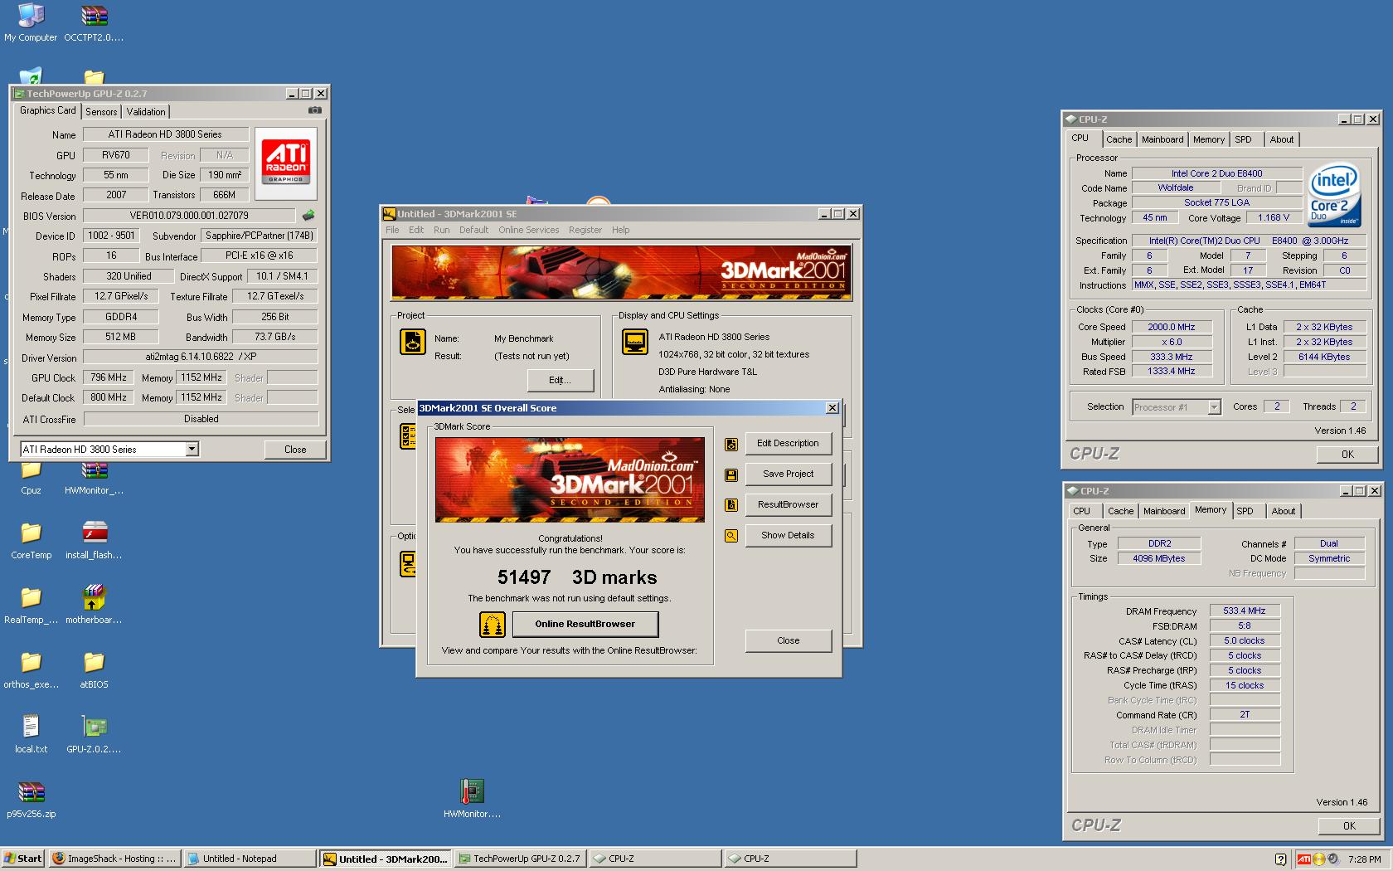1393x871 pixels.
Task: Open the Processor #1 selection dropdown
Action: coord(1215,407)
